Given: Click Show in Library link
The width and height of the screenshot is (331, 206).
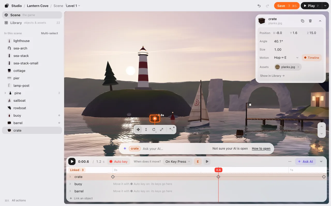Looking at the screenshot, I should 272,76.
